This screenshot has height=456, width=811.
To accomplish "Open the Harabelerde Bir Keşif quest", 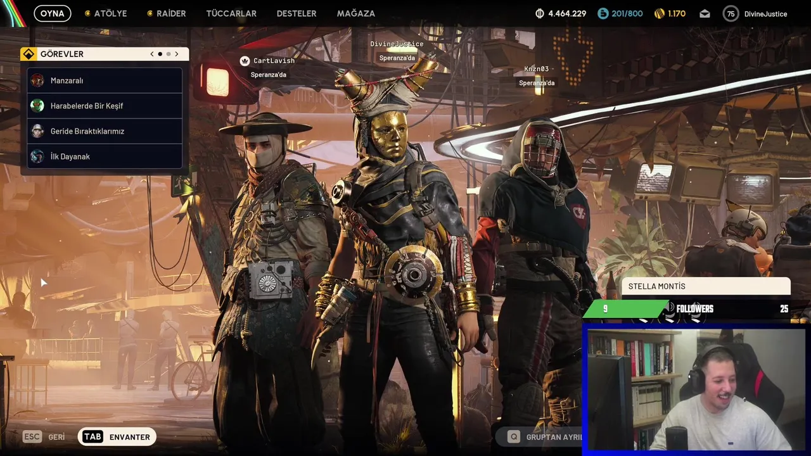I will click(105, 106).
